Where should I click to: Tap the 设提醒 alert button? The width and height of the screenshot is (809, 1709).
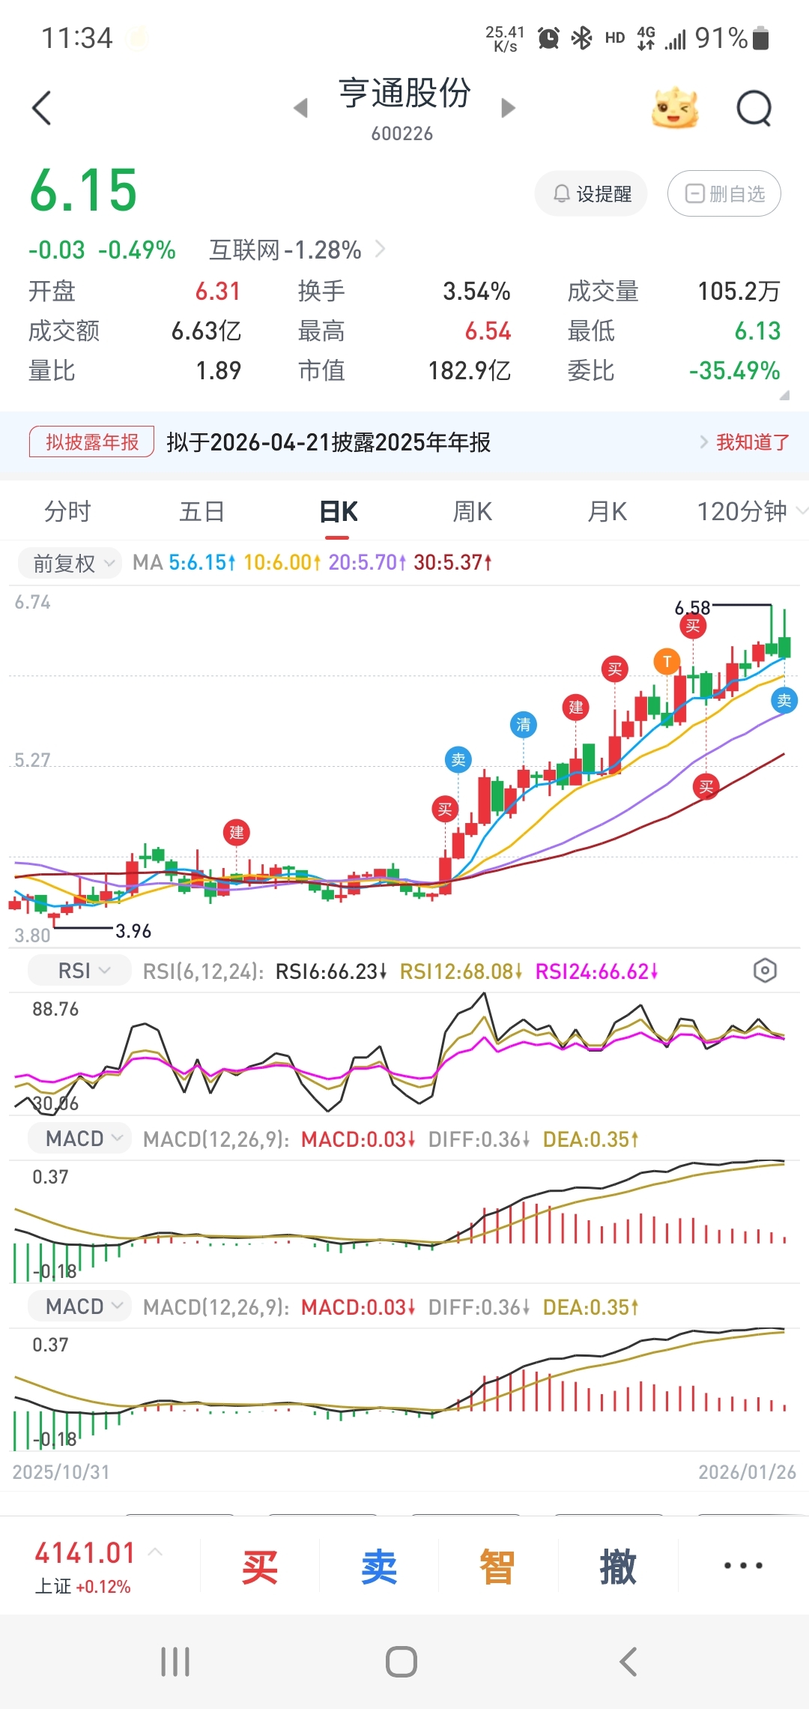[x=591, y=193]
